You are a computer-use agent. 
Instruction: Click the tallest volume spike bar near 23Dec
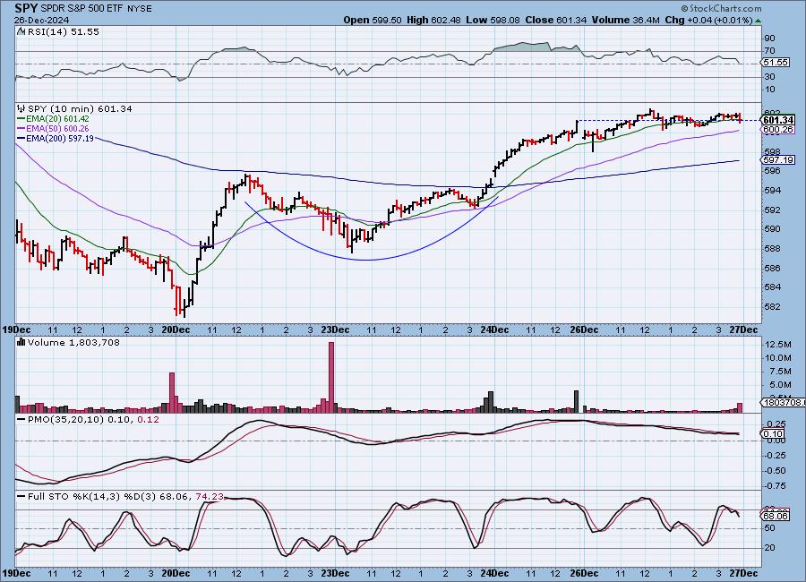coord(331,377)
